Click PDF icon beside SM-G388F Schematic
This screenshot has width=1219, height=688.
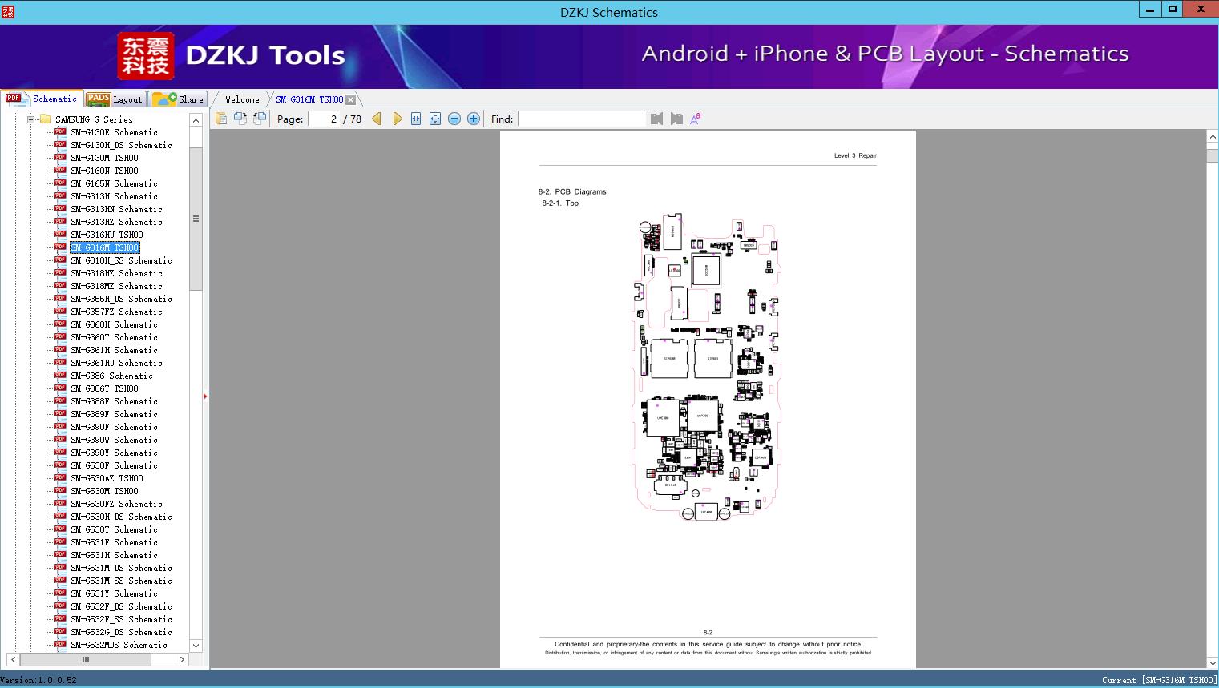(60, 400)
